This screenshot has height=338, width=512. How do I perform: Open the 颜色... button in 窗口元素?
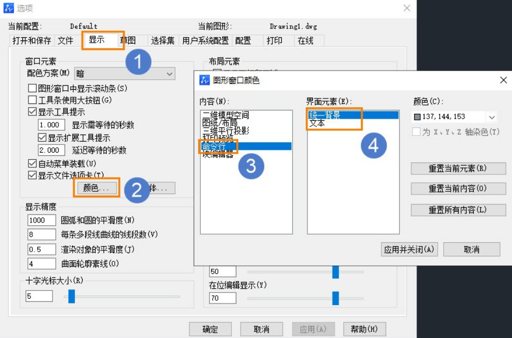point(96,188)
